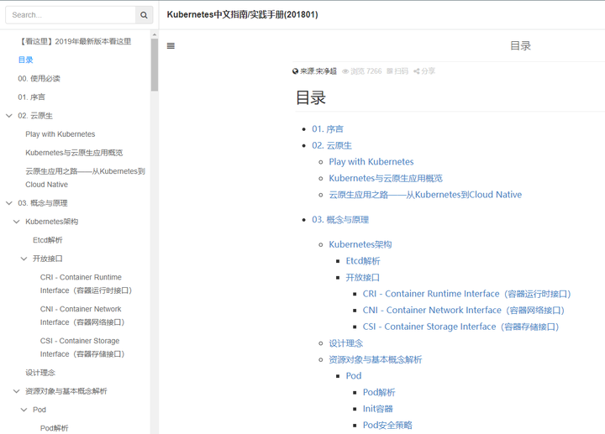This screenshot has height=434, width=605.
Task: Click Kubernetes架构 content link
Action: tap(360, 244)
